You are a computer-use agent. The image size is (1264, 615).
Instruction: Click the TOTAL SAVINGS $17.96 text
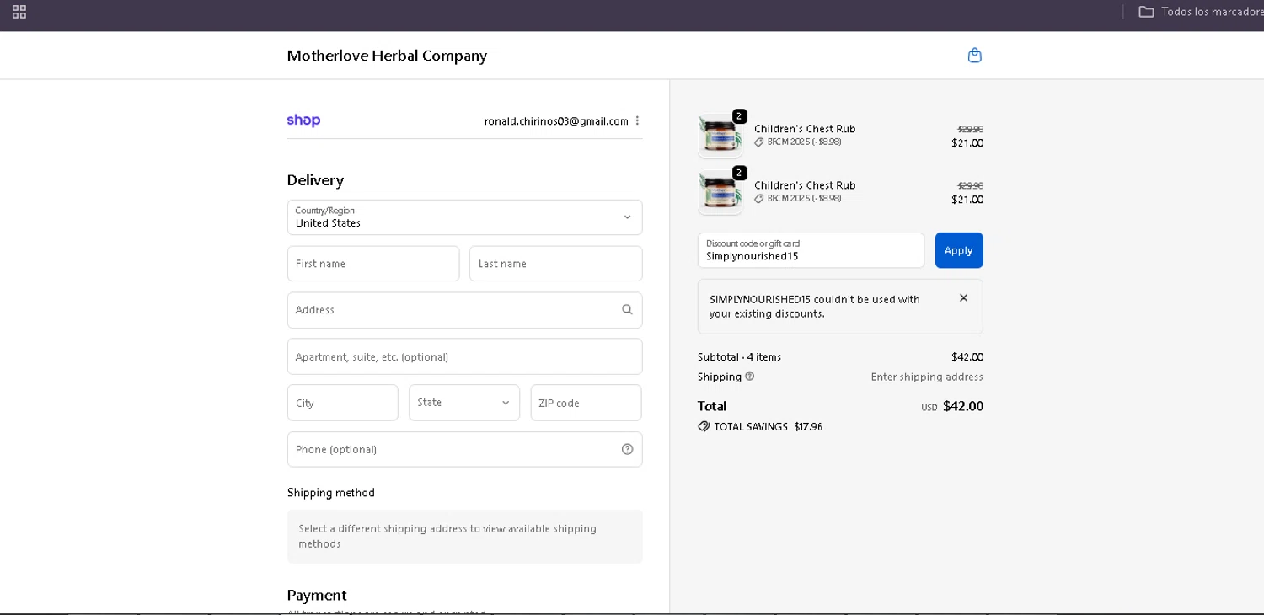(768, 426)
